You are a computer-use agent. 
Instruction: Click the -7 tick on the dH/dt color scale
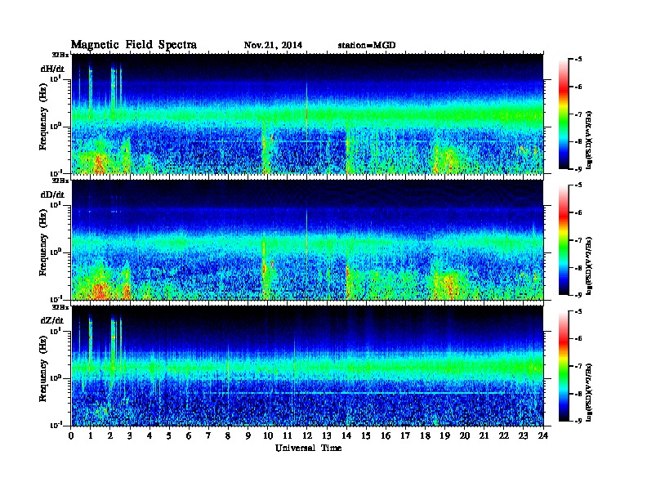coord(578,114)
